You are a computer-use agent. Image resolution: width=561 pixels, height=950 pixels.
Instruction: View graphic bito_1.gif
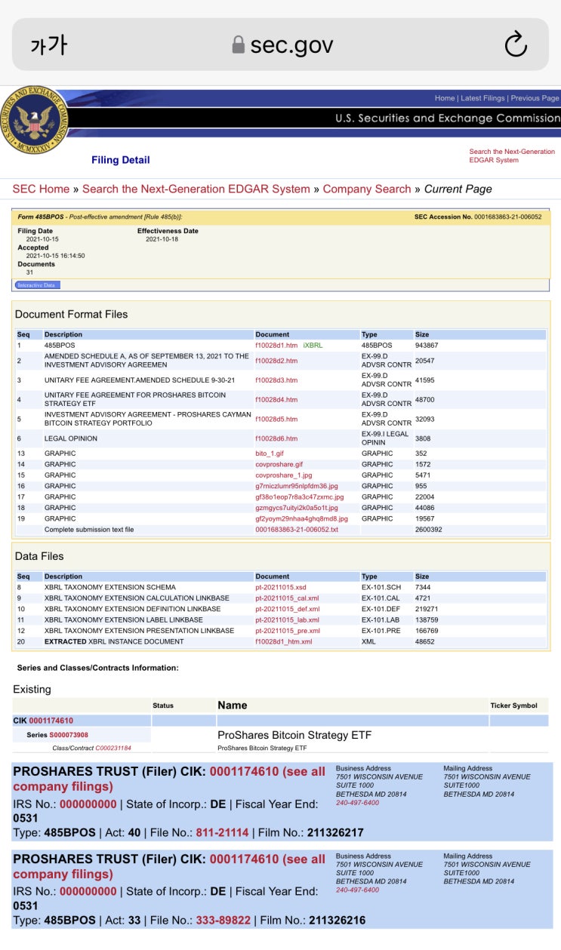(270, 453)
